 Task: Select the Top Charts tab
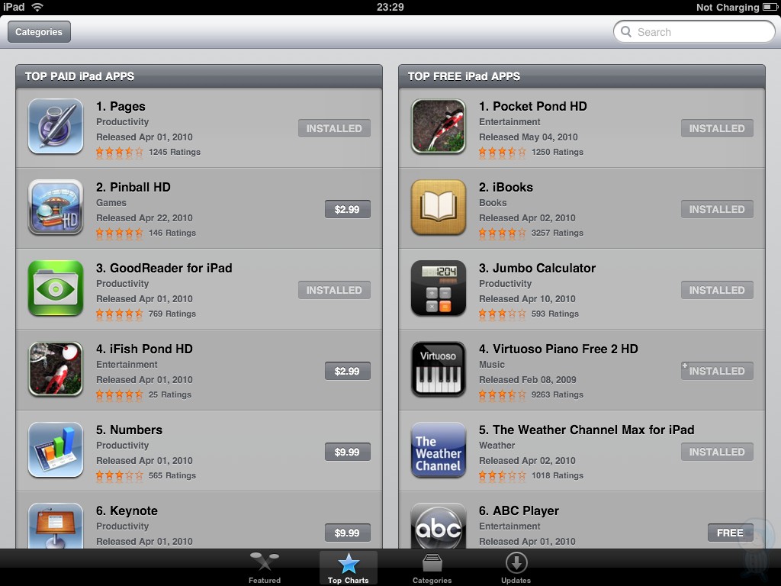point(348,568)
